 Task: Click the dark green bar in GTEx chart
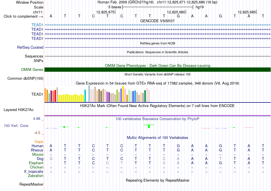pyautogui.click(x=145, y=96)
